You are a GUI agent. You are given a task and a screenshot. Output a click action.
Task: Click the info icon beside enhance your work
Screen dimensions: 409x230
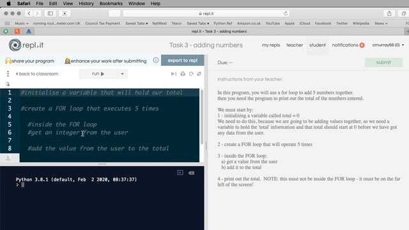coord(156,60)
